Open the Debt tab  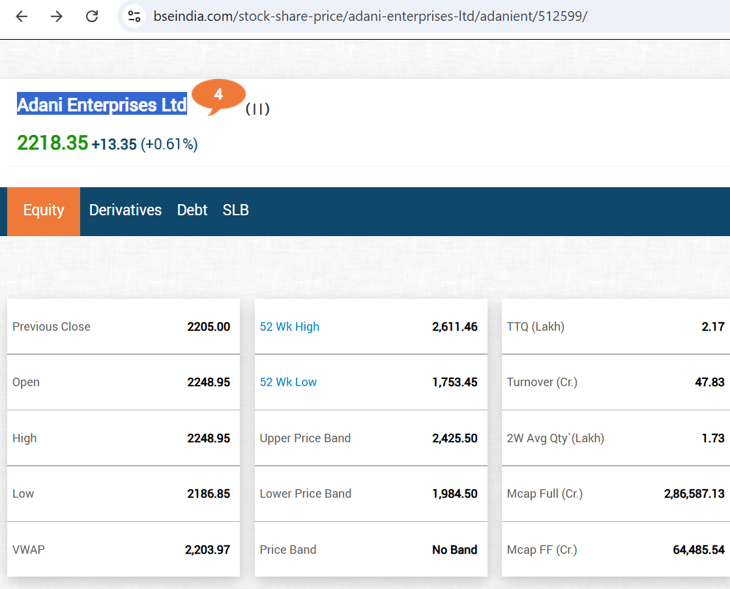click(192, 210)
